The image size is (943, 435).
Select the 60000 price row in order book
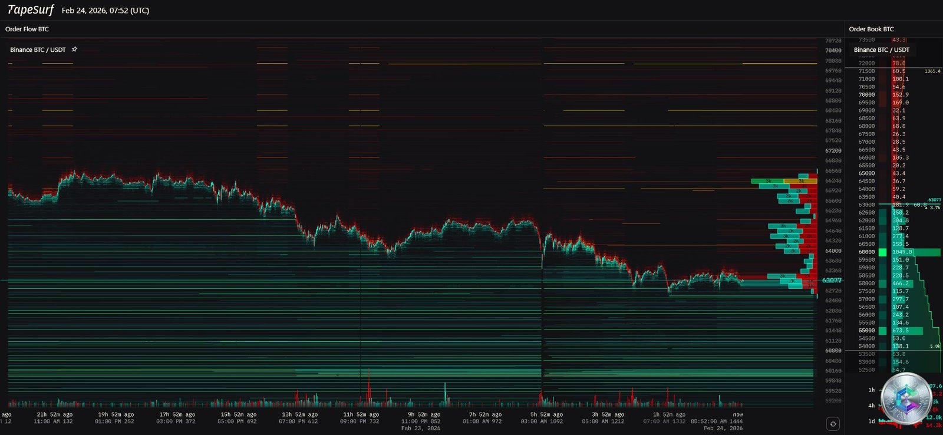click(x=893, y=252)
